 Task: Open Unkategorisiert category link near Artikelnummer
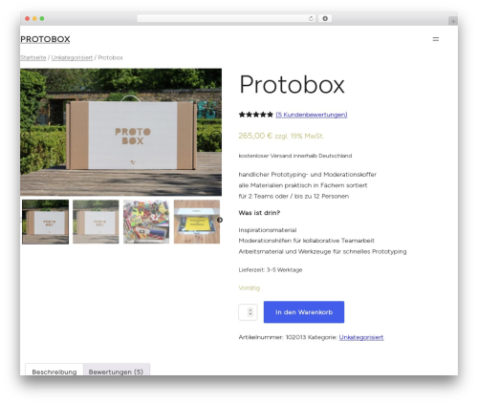[361, 337]
